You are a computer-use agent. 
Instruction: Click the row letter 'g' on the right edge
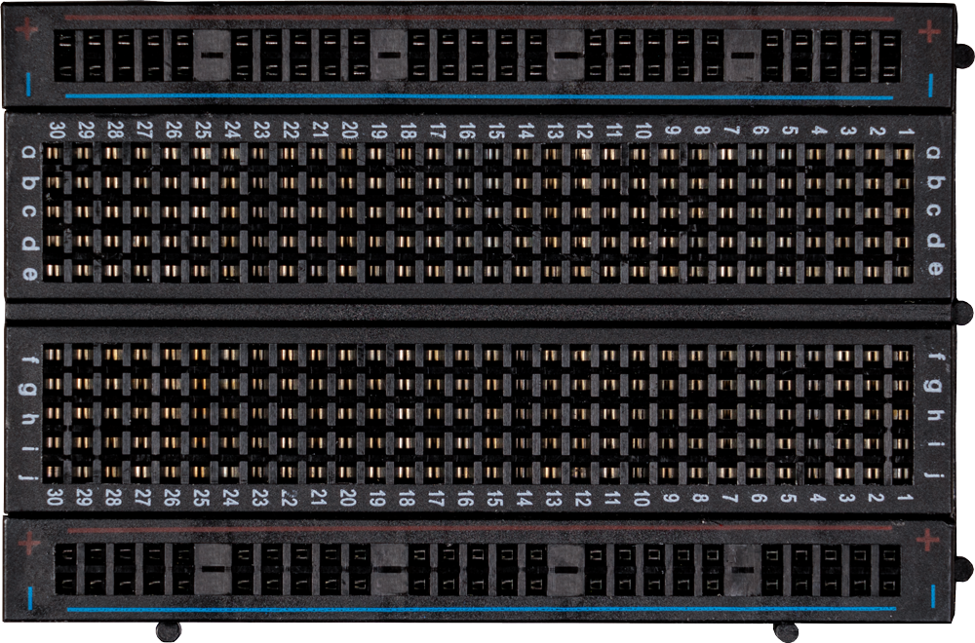pos(933,385)
